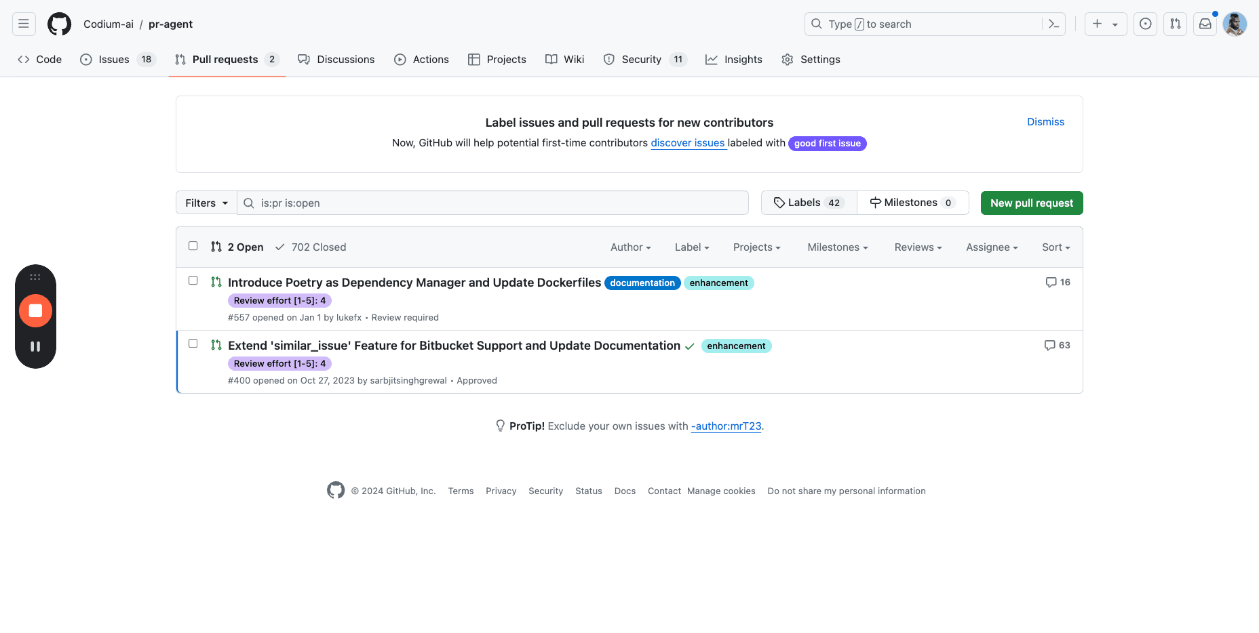Focus the Type / to search box

click(x=923, y=24)
